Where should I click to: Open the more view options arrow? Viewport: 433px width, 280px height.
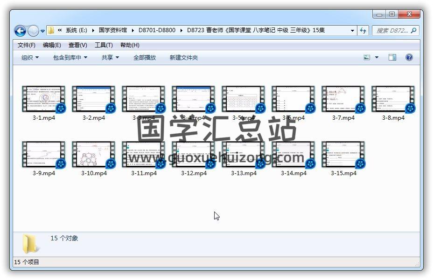point(377,57)
